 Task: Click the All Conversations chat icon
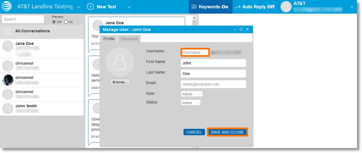(8, 31)
